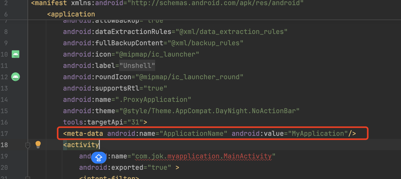Viewport: 401px width, 179px height.
Task: Collapse the activity tag fold marker
Action: 28,145
